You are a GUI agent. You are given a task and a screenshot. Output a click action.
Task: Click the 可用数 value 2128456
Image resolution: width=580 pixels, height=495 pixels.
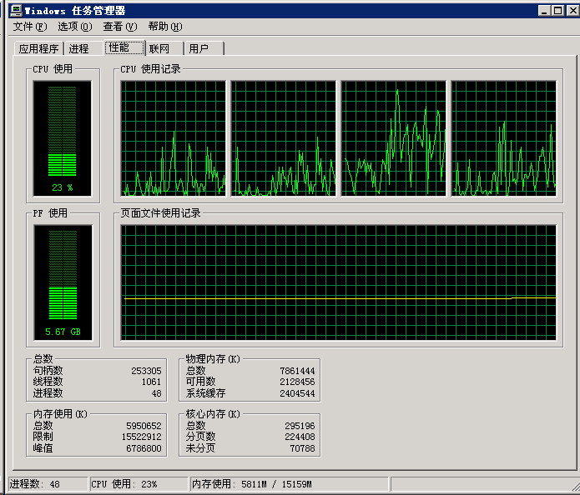[x=297, y=382]
